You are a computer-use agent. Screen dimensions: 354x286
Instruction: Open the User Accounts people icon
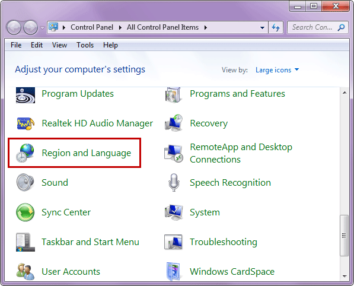pyautogui.click(x=25, y=272)
